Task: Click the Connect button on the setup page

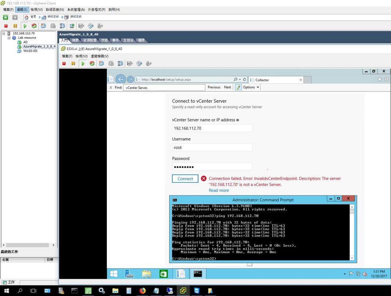Action: point(185,179)
